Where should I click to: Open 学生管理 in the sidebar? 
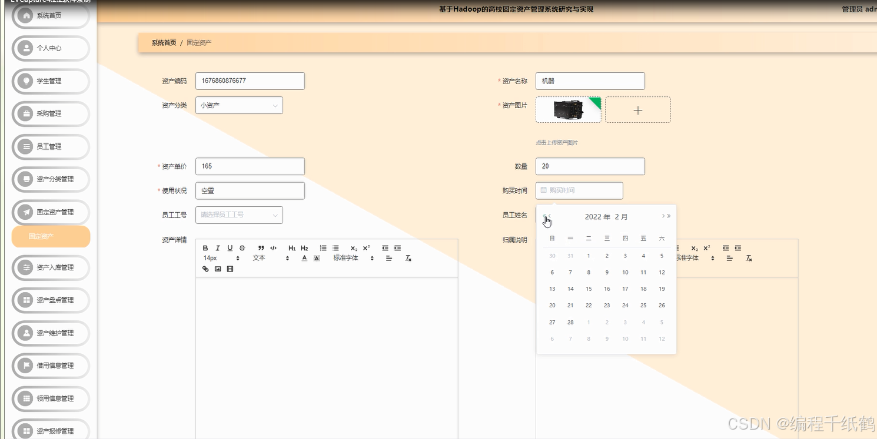coord(51,81)
